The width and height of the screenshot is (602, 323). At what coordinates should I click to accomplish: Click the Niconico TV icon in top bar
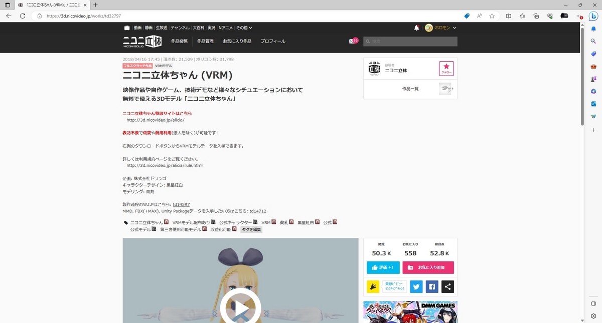coord(127,28)
